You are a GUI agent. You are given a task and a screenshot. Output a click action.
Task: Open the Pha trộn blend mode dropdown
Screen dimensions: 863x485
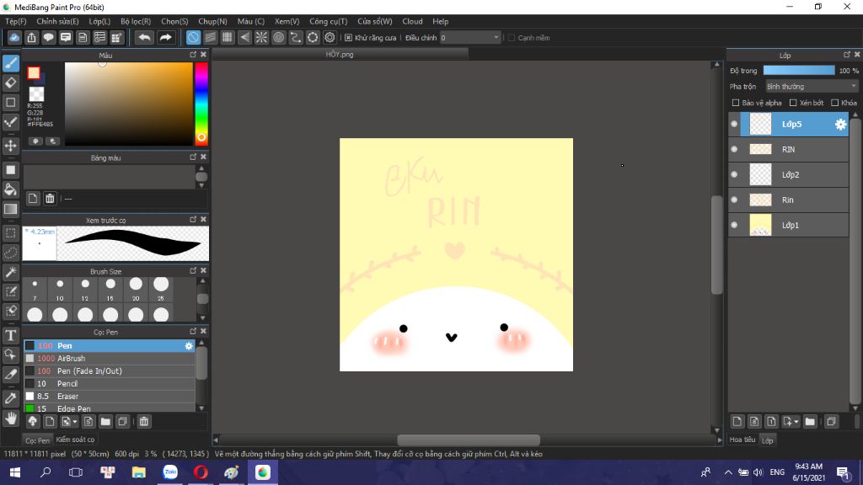811,86
